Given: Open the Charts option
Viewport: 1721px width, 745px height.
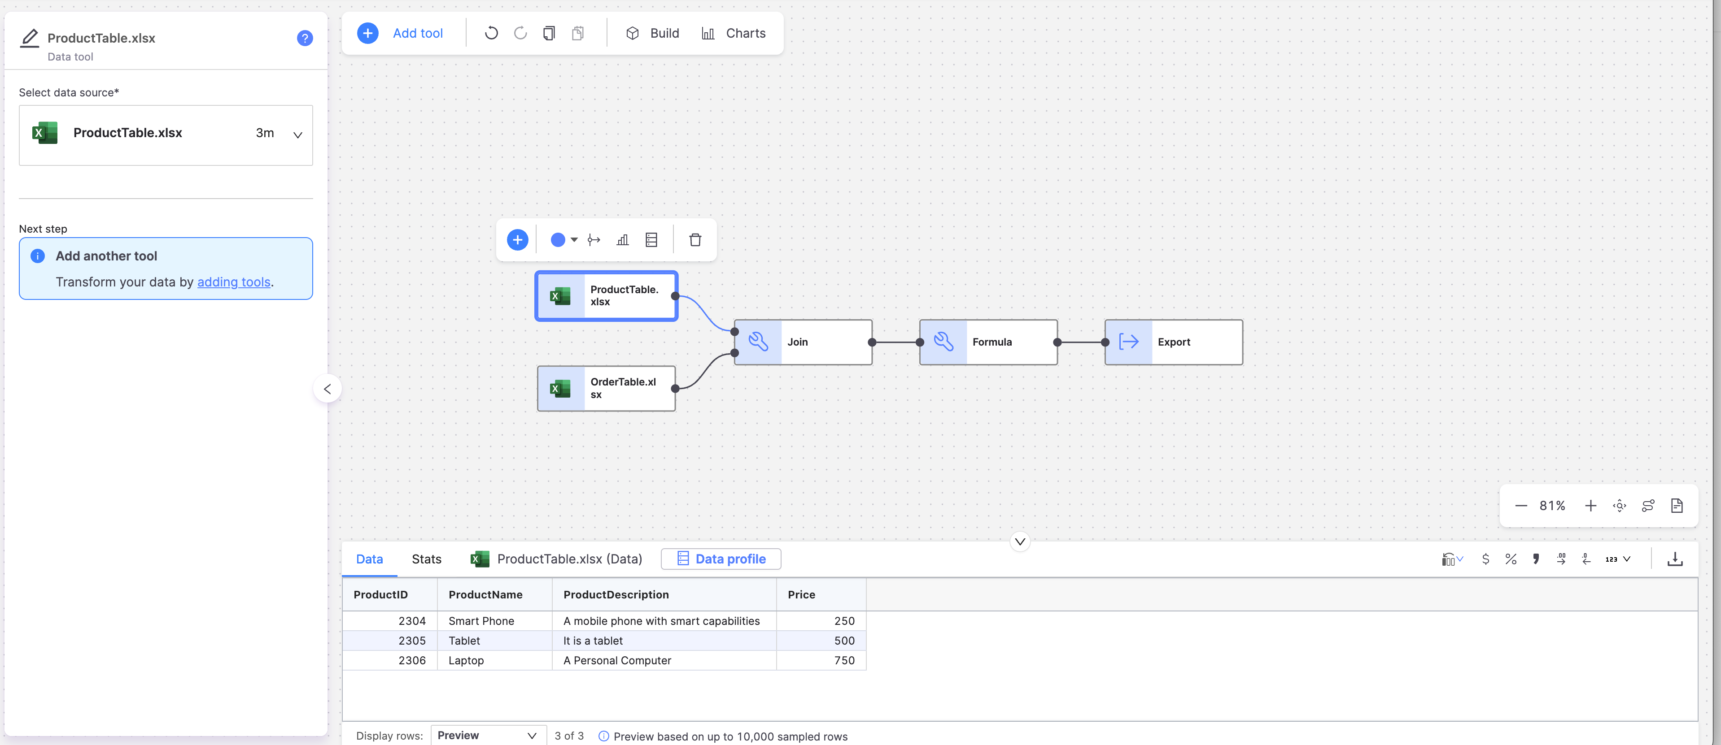Looking at the screenshot, I should click(734, 33).
